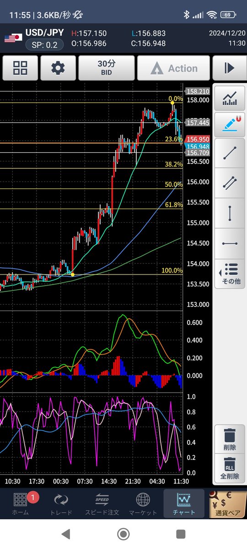The width and height of the screenshot is (247, 549).
Task: Open chart settings gear
Action: point(58,68)
